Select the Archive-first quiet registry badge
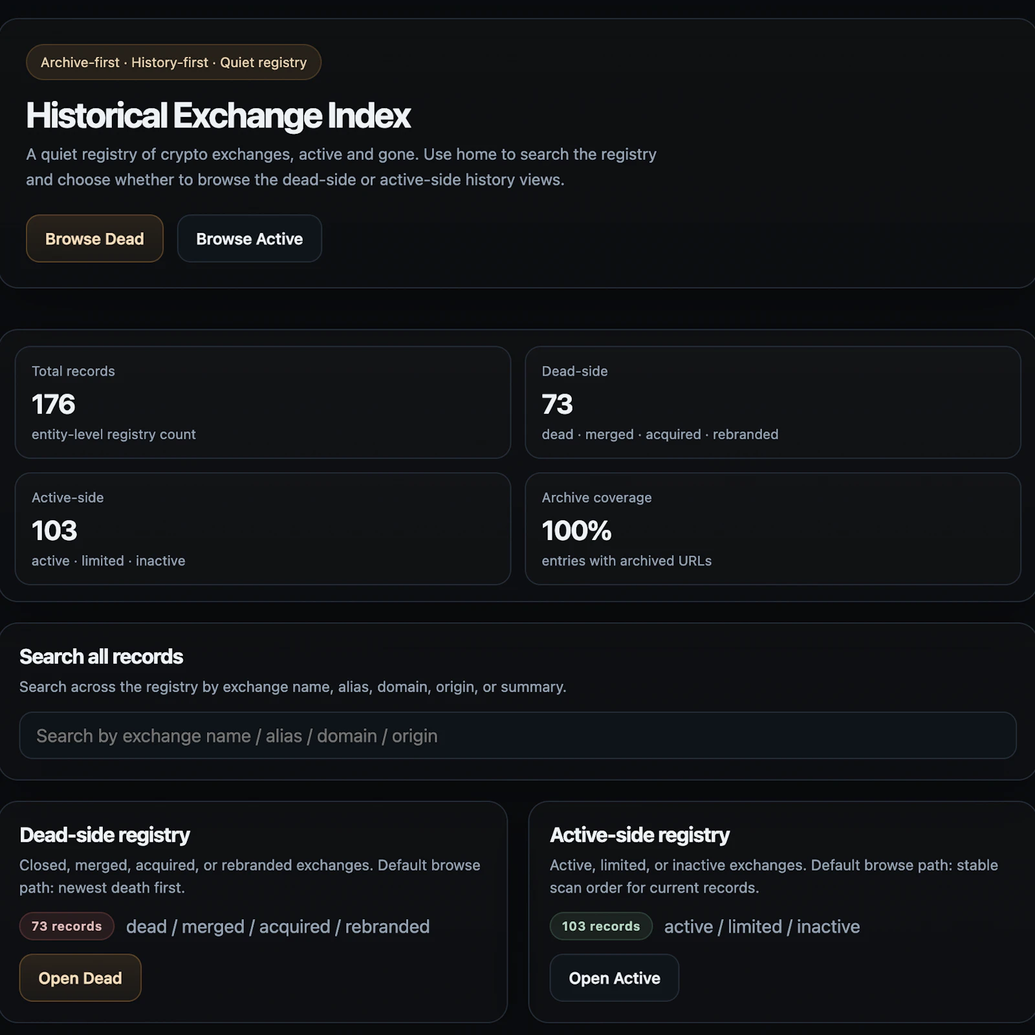The height and width of the screenshot is (1035, 1035). pyautogui.click(x=173, y=62)
